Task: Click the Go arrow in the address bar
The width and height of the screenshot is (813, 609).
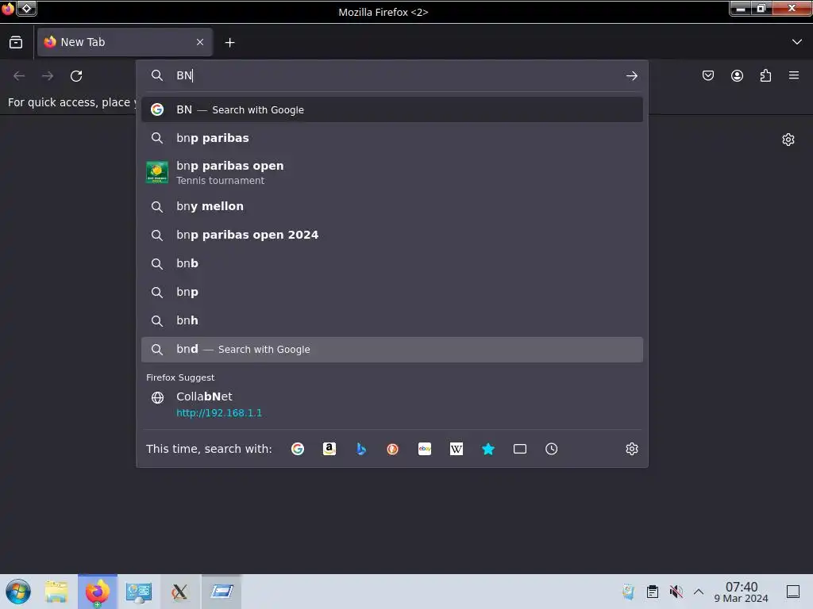Action: point(631,75)
